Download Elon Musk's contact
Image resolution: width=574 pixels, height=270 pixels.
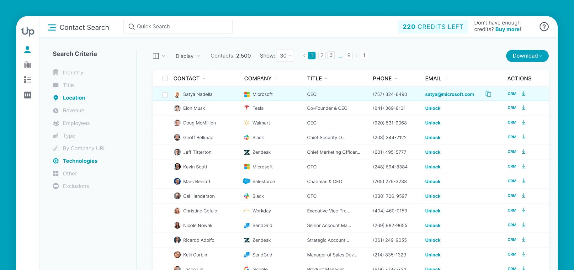(x=524, y=108)
